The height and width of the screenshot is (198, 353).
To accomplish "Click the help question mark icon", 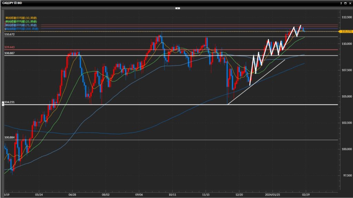I will pos(341,3).
